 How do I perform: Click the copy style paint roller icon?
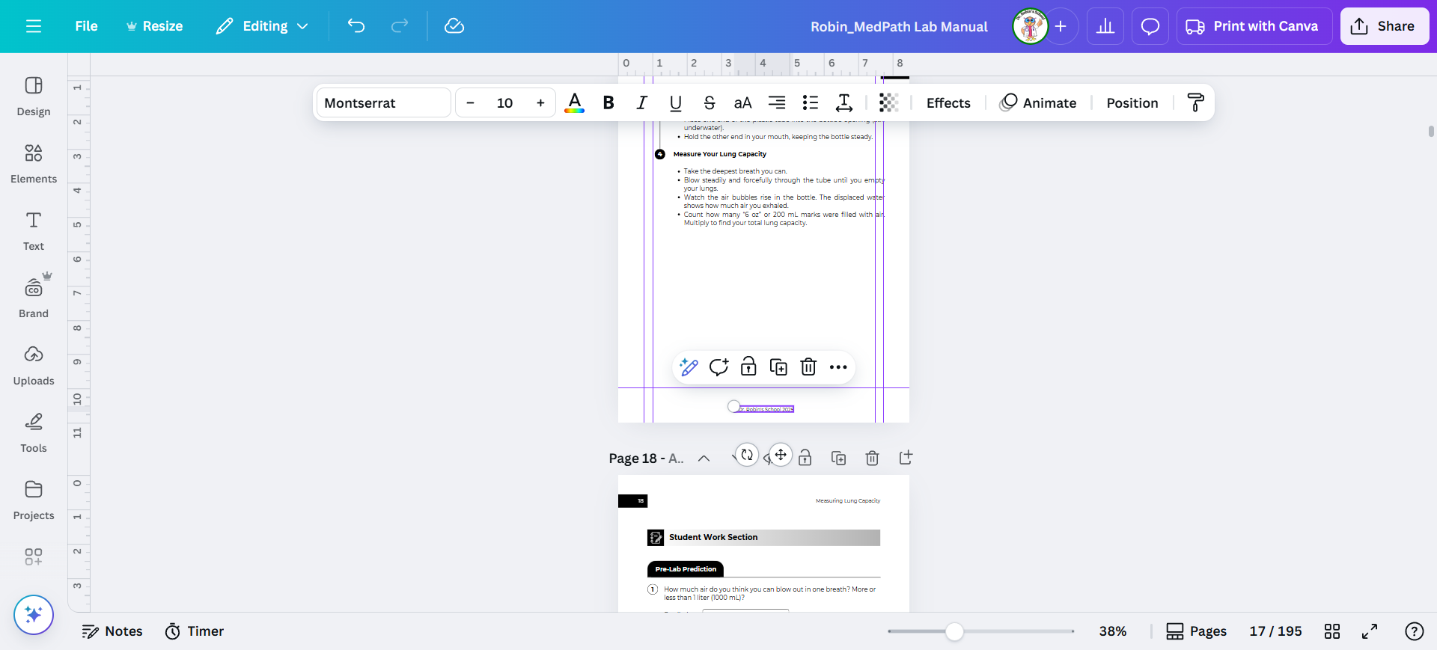click(x=1195, y=103)
